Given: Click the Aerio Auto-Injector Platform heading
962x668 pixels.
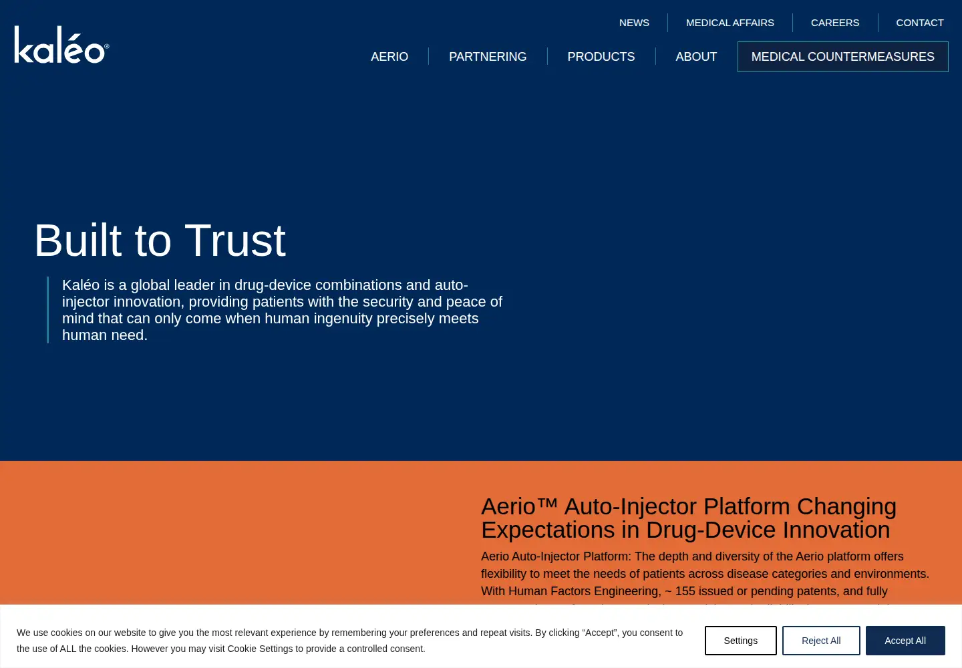Looking at the screenshot, I should click(x=689, y=518).
